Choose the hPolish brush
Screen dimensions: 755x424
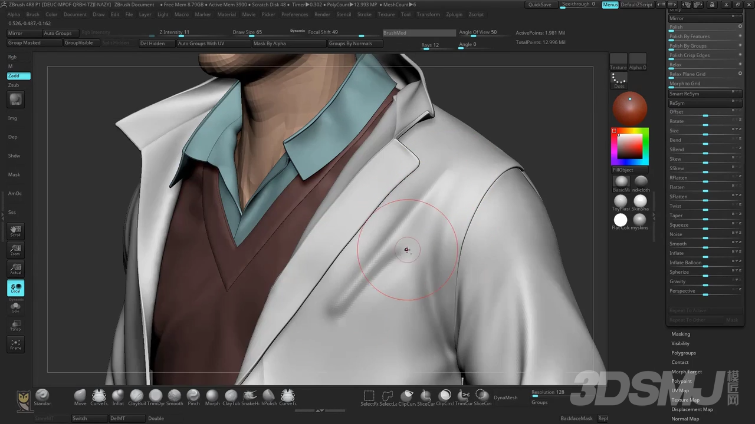click(x=269, y=397)
